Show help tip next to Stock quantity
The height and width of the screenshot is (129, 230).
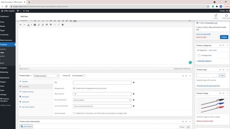(x=134, y=94)
